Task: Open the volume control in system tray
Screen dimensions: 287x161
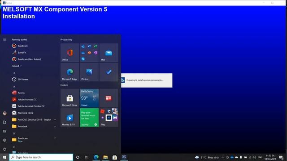Action: coord(254,157)
